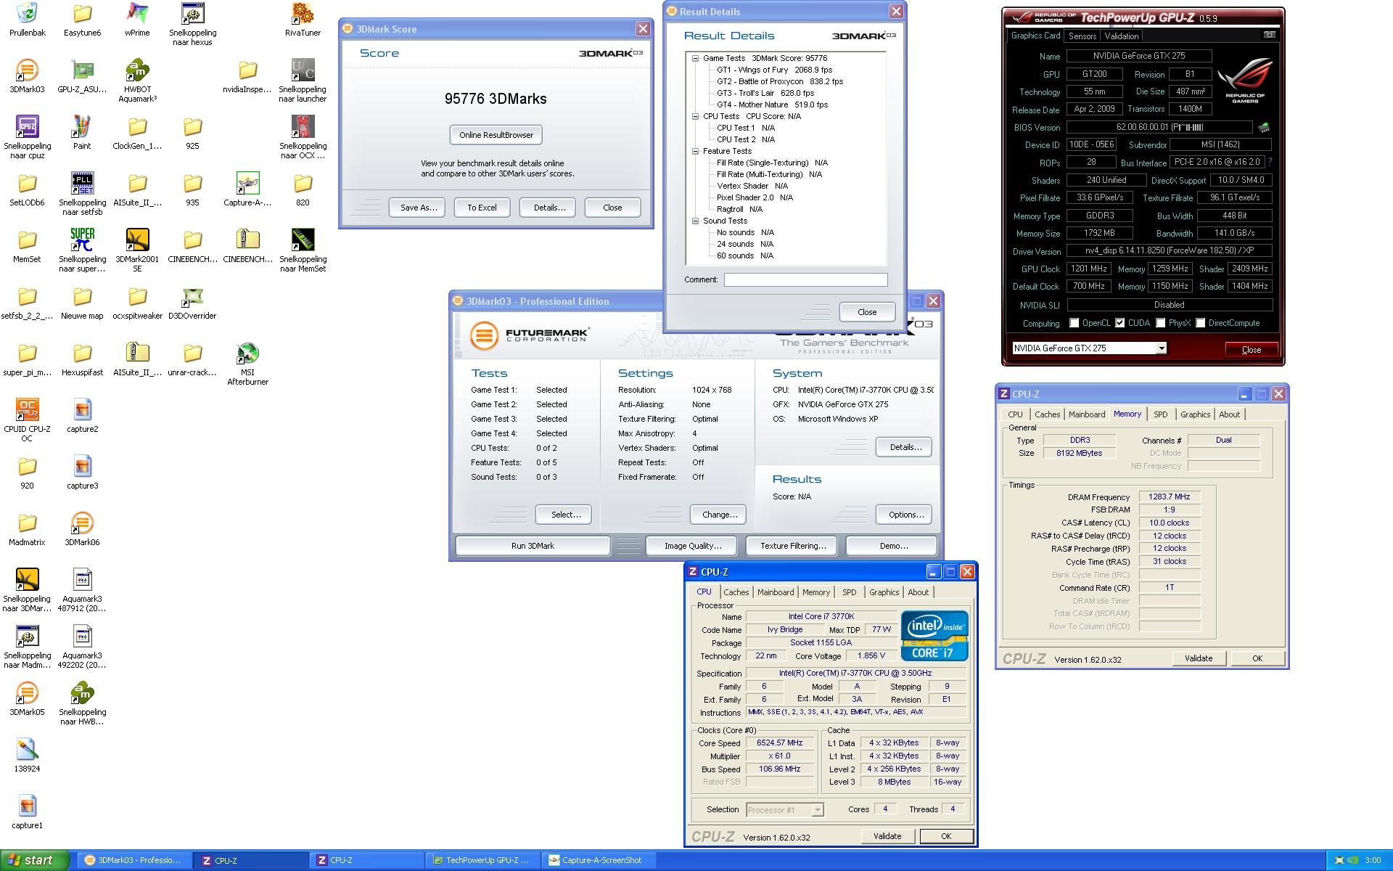The width and height of the screenshot is (1393, 871).
Task: Open the Paint desktop icon
Action: 82,133
